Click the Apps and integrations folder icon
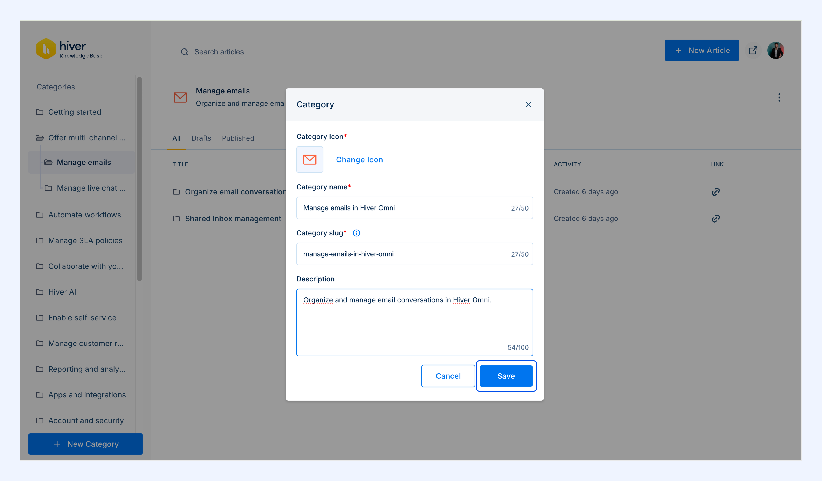822x481 pixels. coord(39,395)
